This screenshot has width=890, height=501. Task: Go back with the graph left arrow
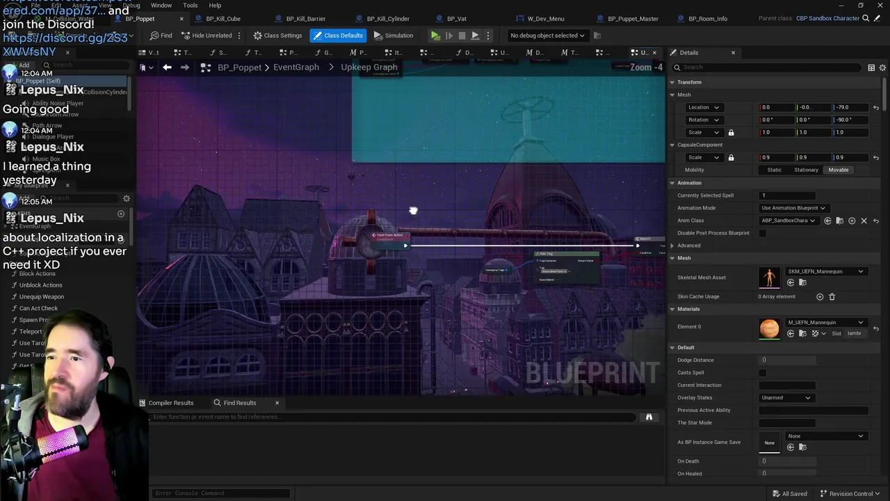[167, 67]
